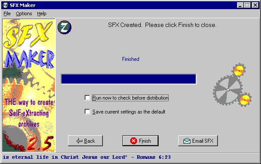Click Finish to close the wizard
The width and height of the screenshot is (261, 164).
[x=140, y=141]
